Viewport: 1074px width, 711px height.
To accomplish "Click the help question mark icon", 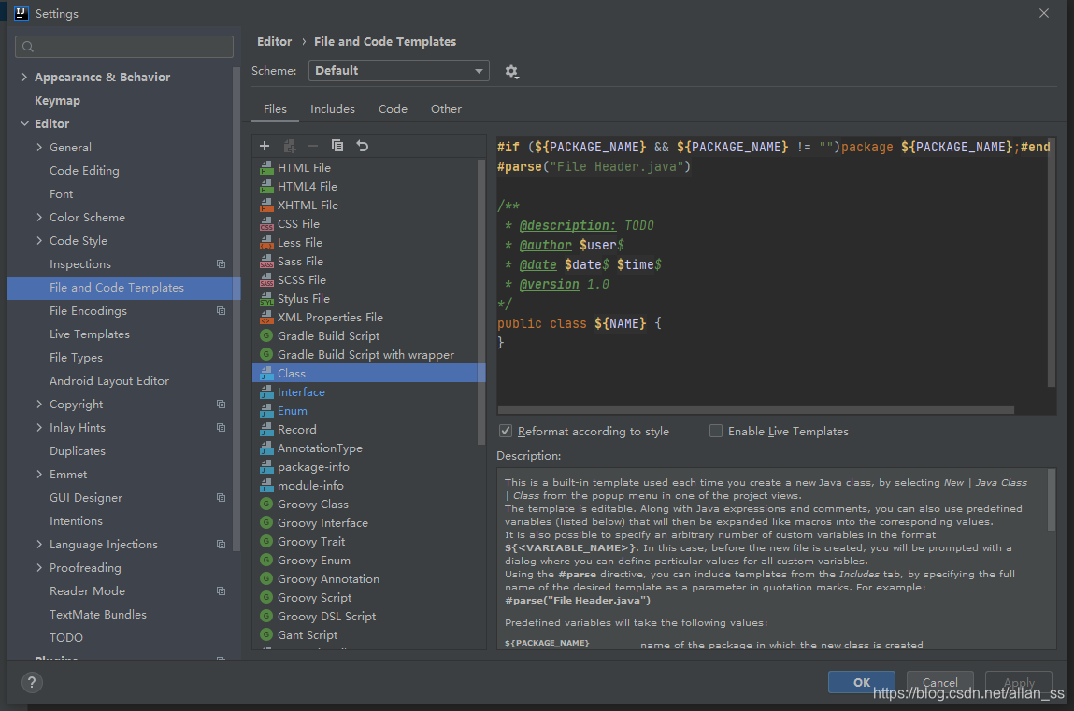I will pyautogui.click(x=32, y=682).
